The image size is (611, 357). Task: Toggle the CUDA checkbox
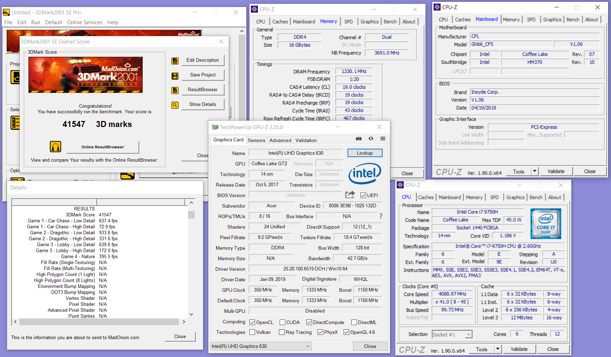(282, 322)
